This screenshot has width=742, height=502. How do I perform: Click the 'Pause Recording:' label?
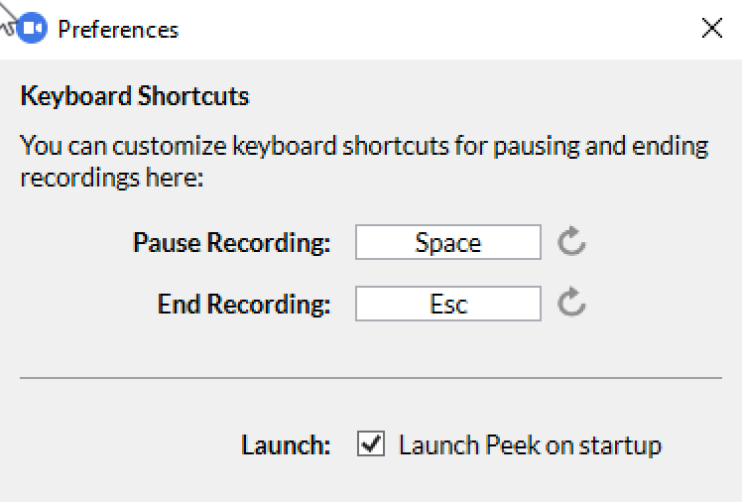[231, 243]
